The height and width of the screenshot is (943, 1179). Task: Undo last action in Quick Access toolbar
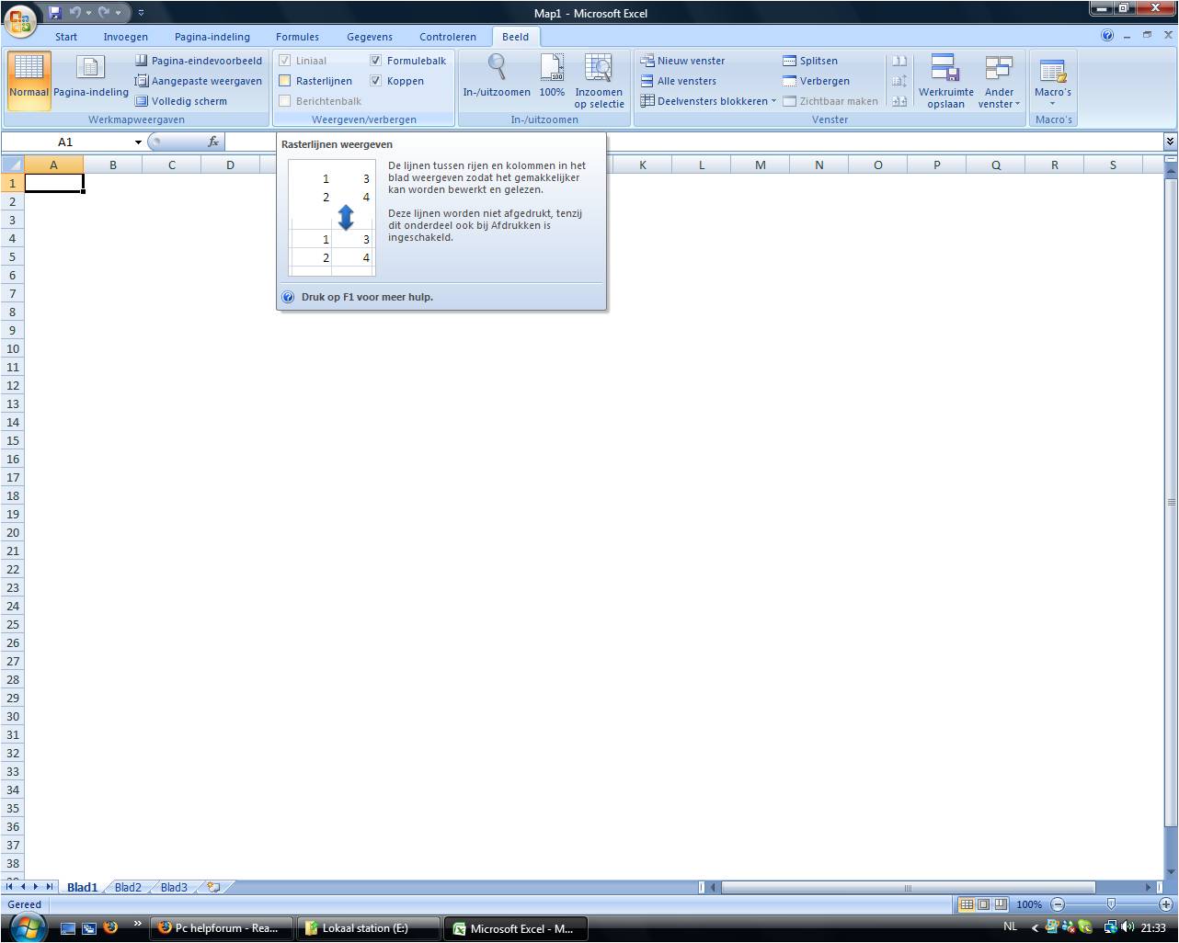[x=75, y=13]
